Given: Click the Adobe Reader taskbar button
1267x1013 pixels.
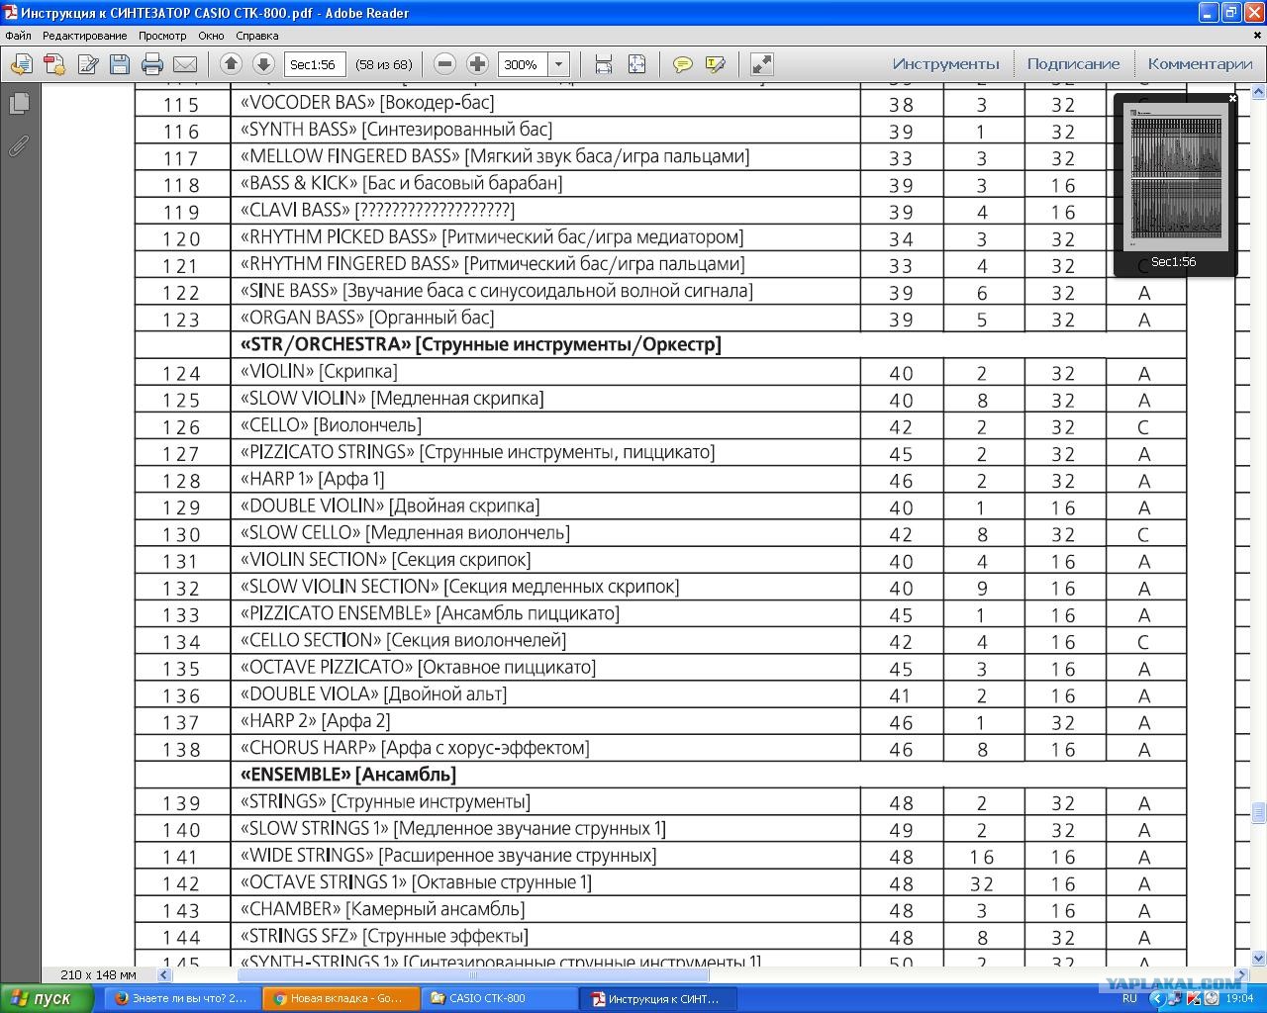Looking at the screenshot, I should (659, 998).
